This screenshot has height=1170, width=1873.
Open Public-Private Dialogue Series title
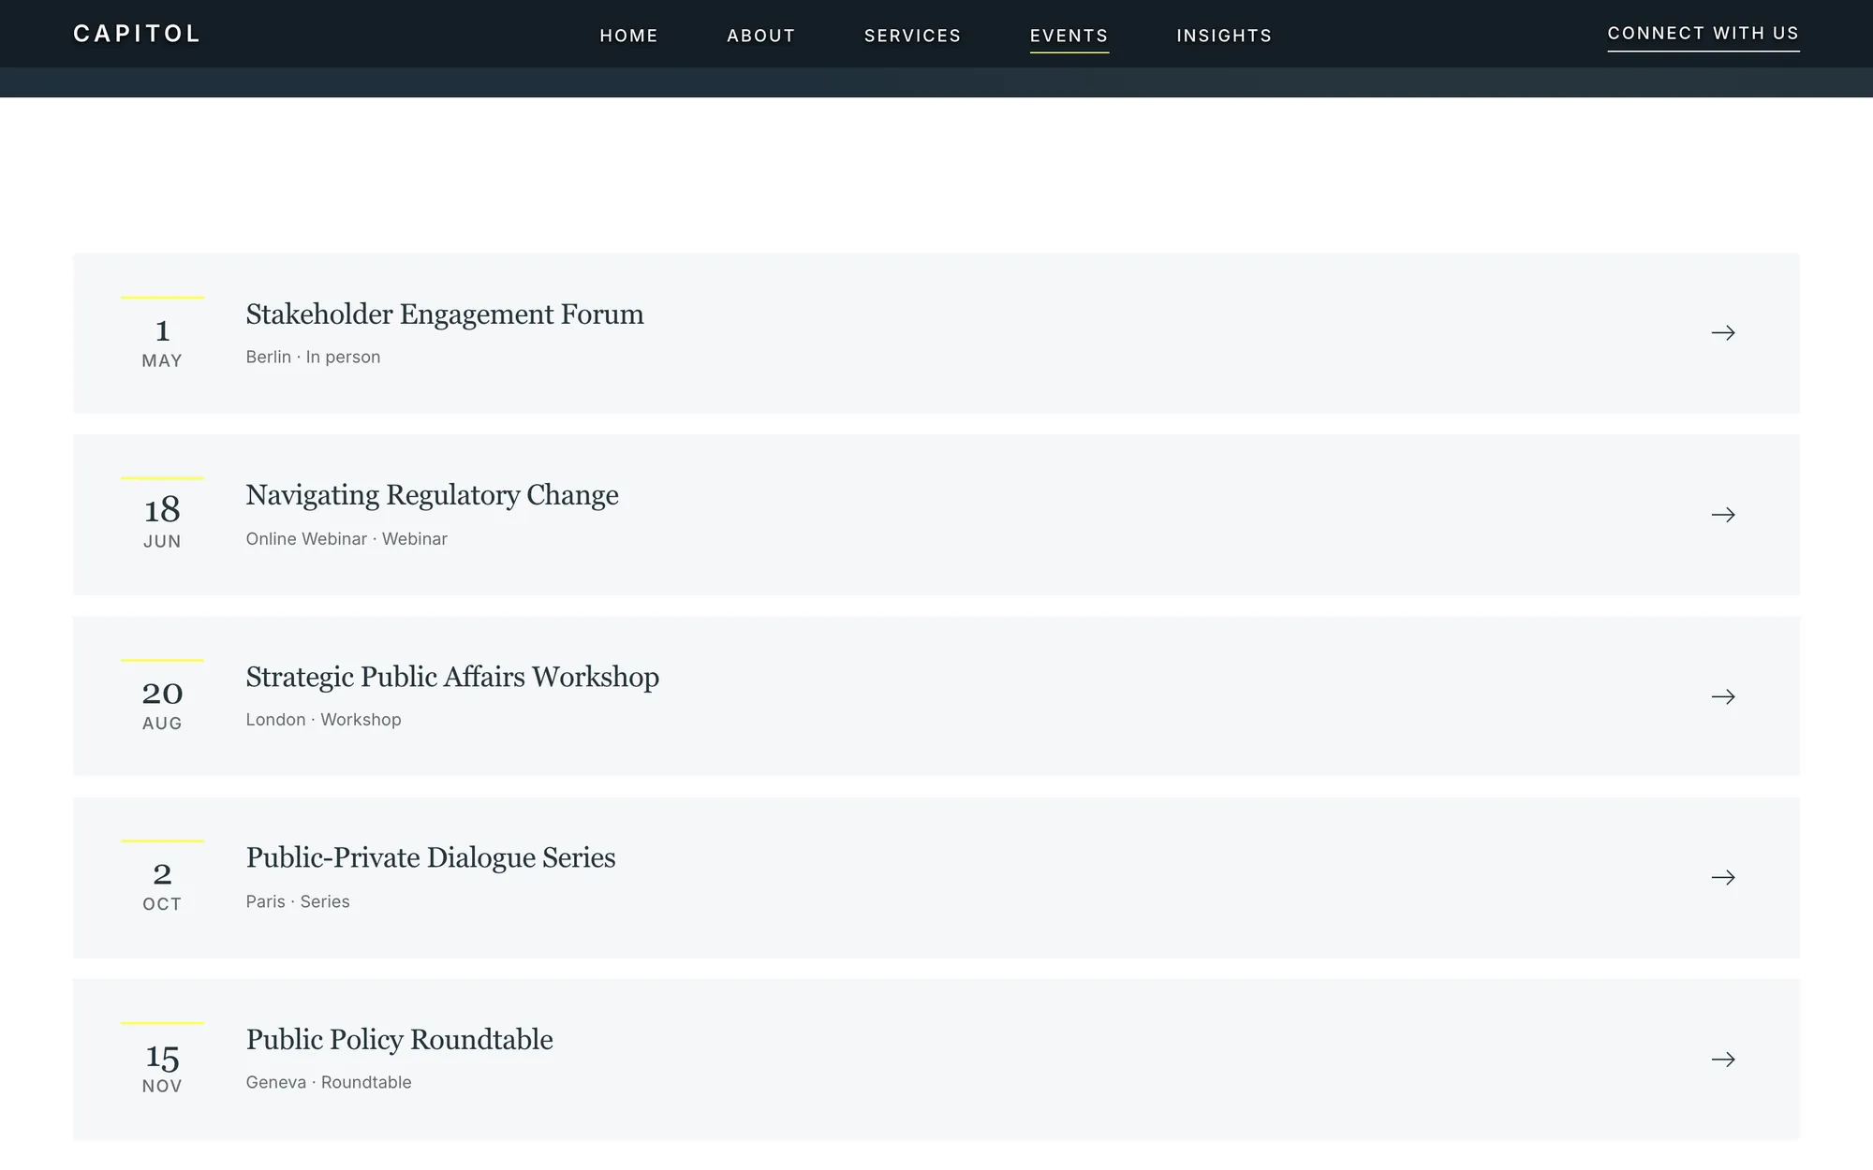coord(431,858)
